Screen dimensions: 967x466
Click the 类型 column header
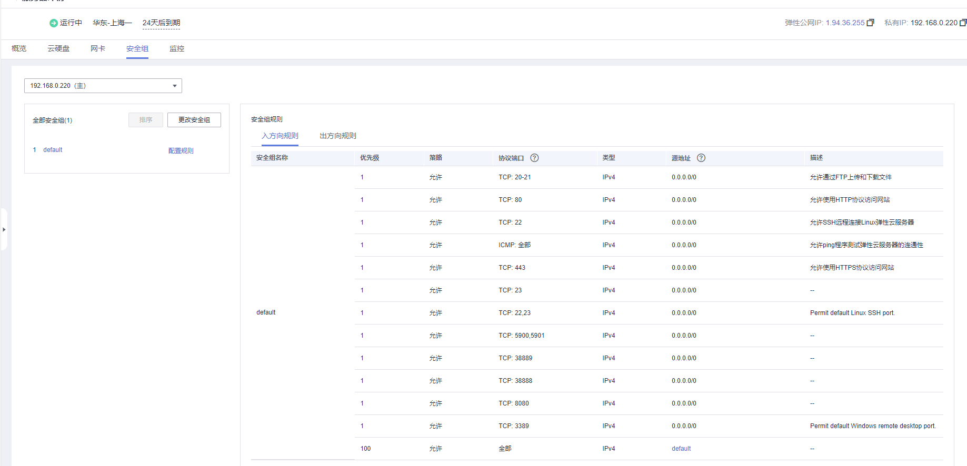pyautogui.click(x=609, y=158)
